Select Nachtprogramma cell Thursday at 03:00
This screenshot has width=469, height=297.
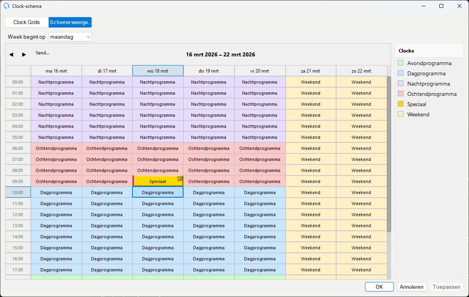(209, 115)
